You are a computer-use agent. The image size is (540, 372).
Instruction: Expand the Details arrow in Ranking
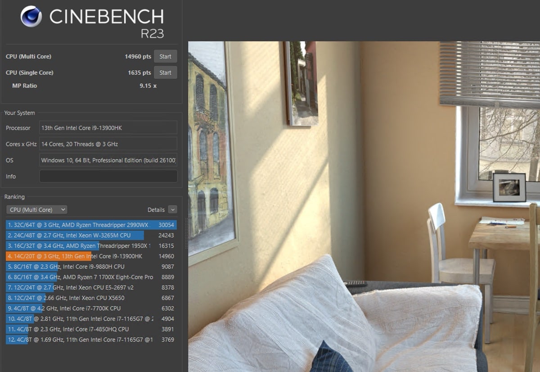click(172, 209)
